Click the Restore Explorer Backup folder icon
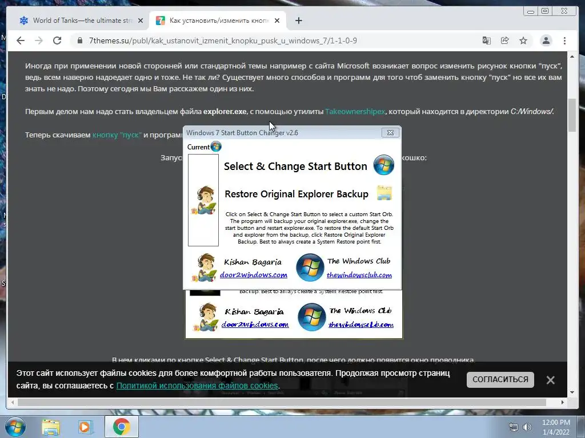This screenshot has height=438, width=585. (x=384, y=193)
